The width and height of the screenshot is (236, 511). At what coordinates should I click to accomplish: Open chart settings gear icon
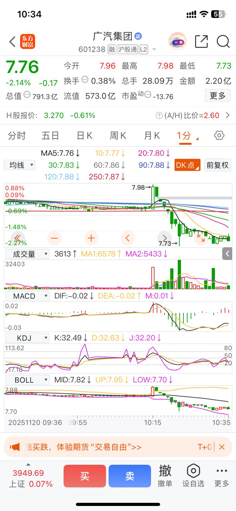coord(219,135)
